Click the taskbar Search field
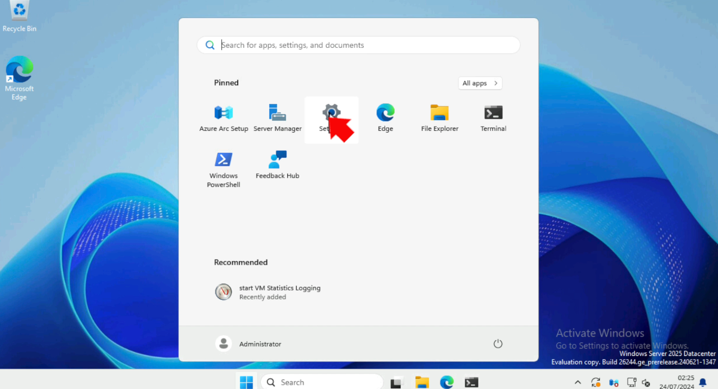Viewport: 718px width, 389px height. point(322,382)
